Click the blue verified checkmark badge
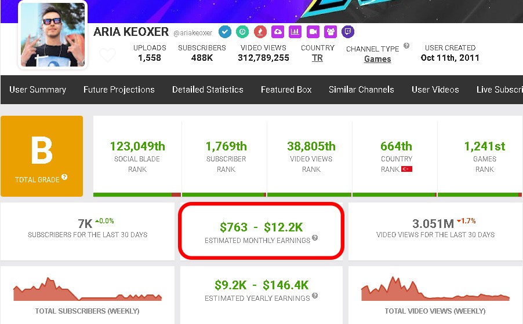This screenshot has width=523, height=324. 225,32
